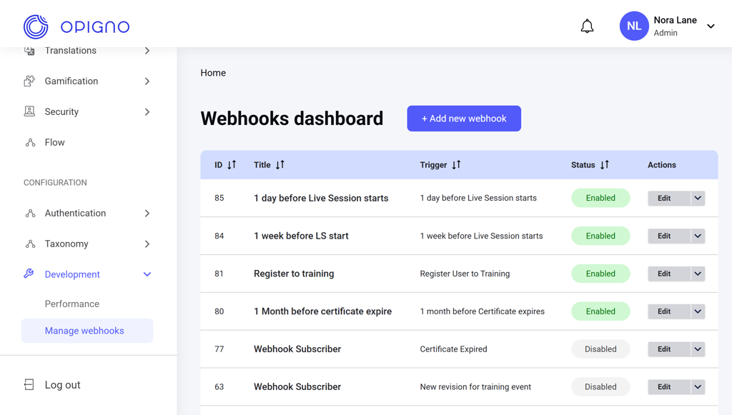
Task: Open actions dropdown for webhook 84
Action: (x=698, y=236)
